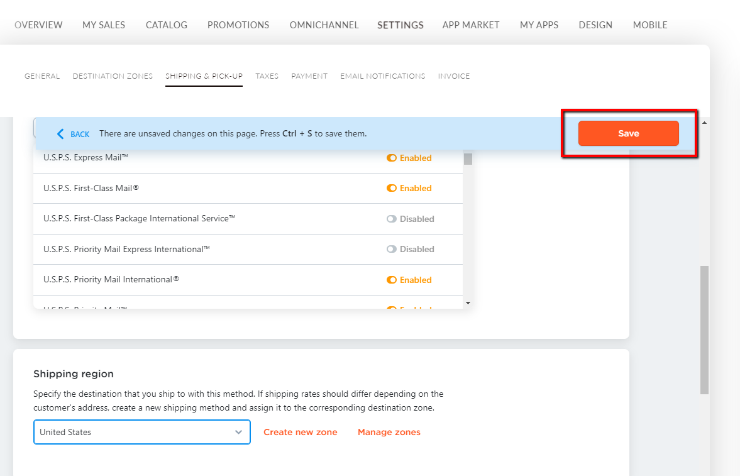Image resolution: width=740 pixels, height=476 pixels.
Task: Open the Promotions menu
Action: (x=238, y=25)
